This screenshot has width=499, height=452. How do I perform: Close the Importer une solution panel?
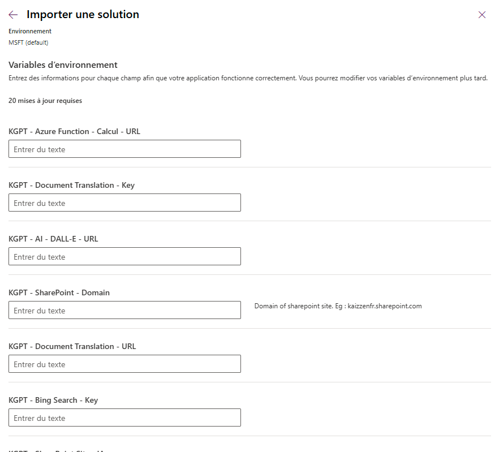(x=482, y=15)
